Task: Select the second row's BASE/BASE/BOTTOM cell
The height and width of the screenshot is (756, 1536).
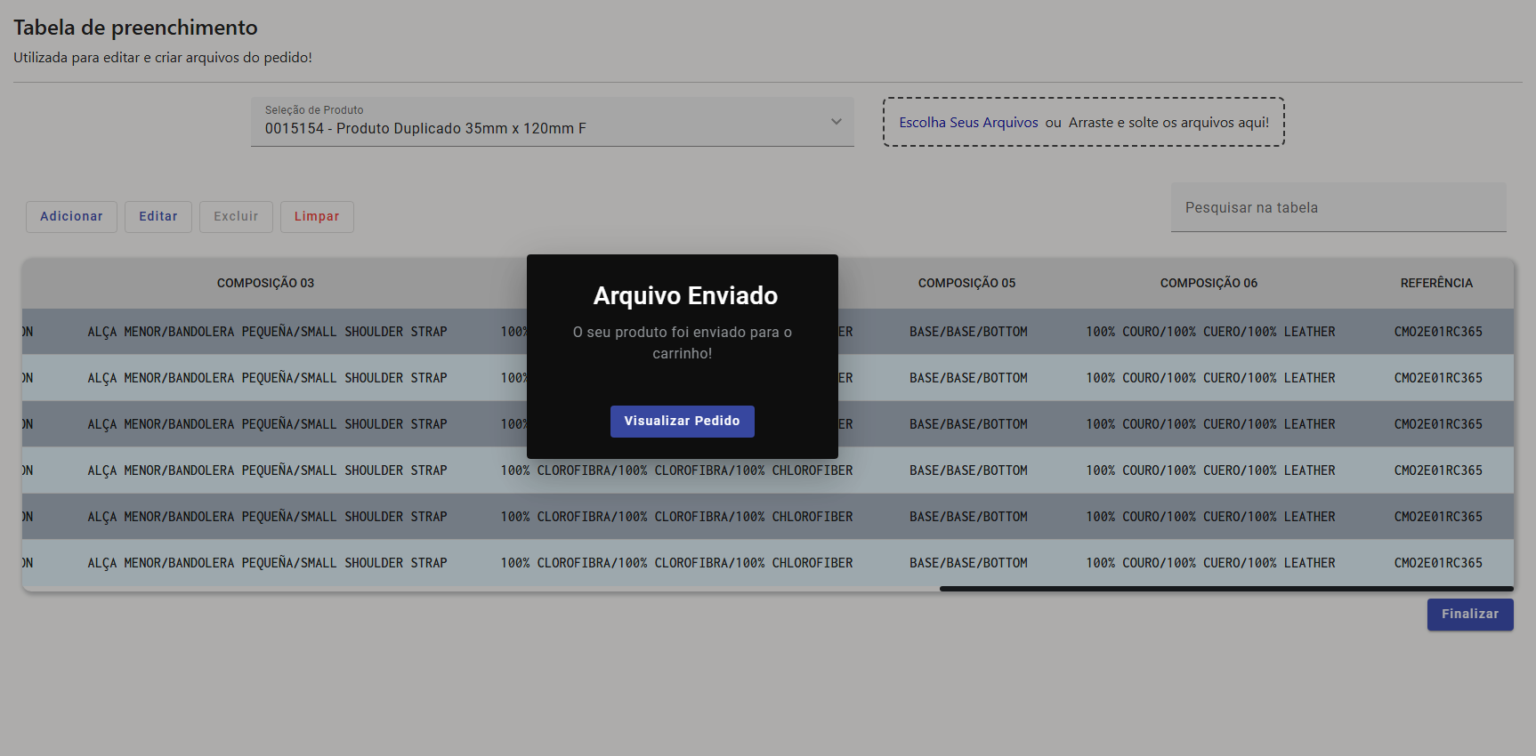Action: 968,378
